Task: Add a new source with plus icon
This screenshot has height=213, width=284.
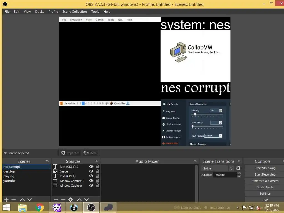Action: point(56,200)
